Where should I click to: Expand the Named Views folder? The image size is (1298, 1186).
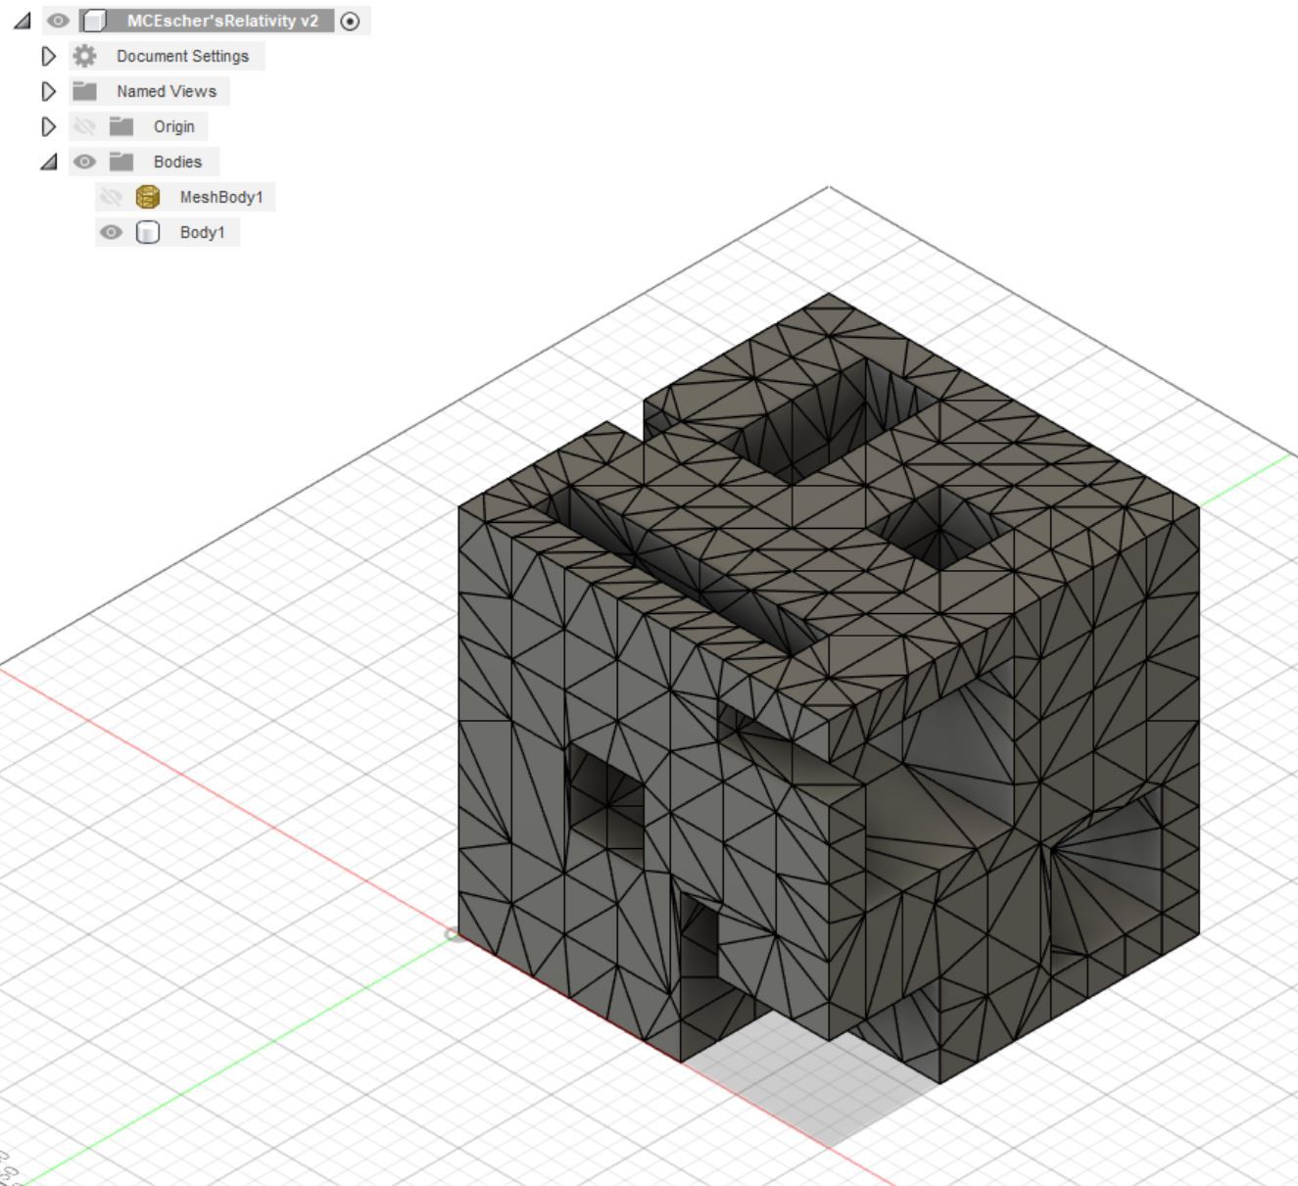pos(48,91)
